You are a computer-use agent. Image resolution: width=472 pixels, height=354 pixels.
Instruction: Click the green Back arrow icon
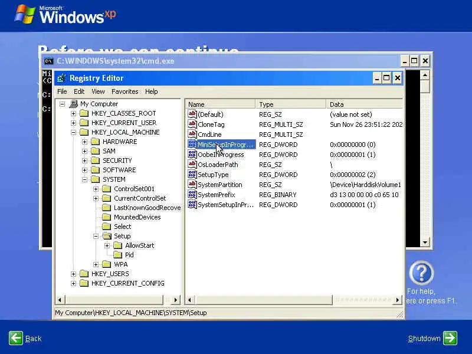click(16, 338)
